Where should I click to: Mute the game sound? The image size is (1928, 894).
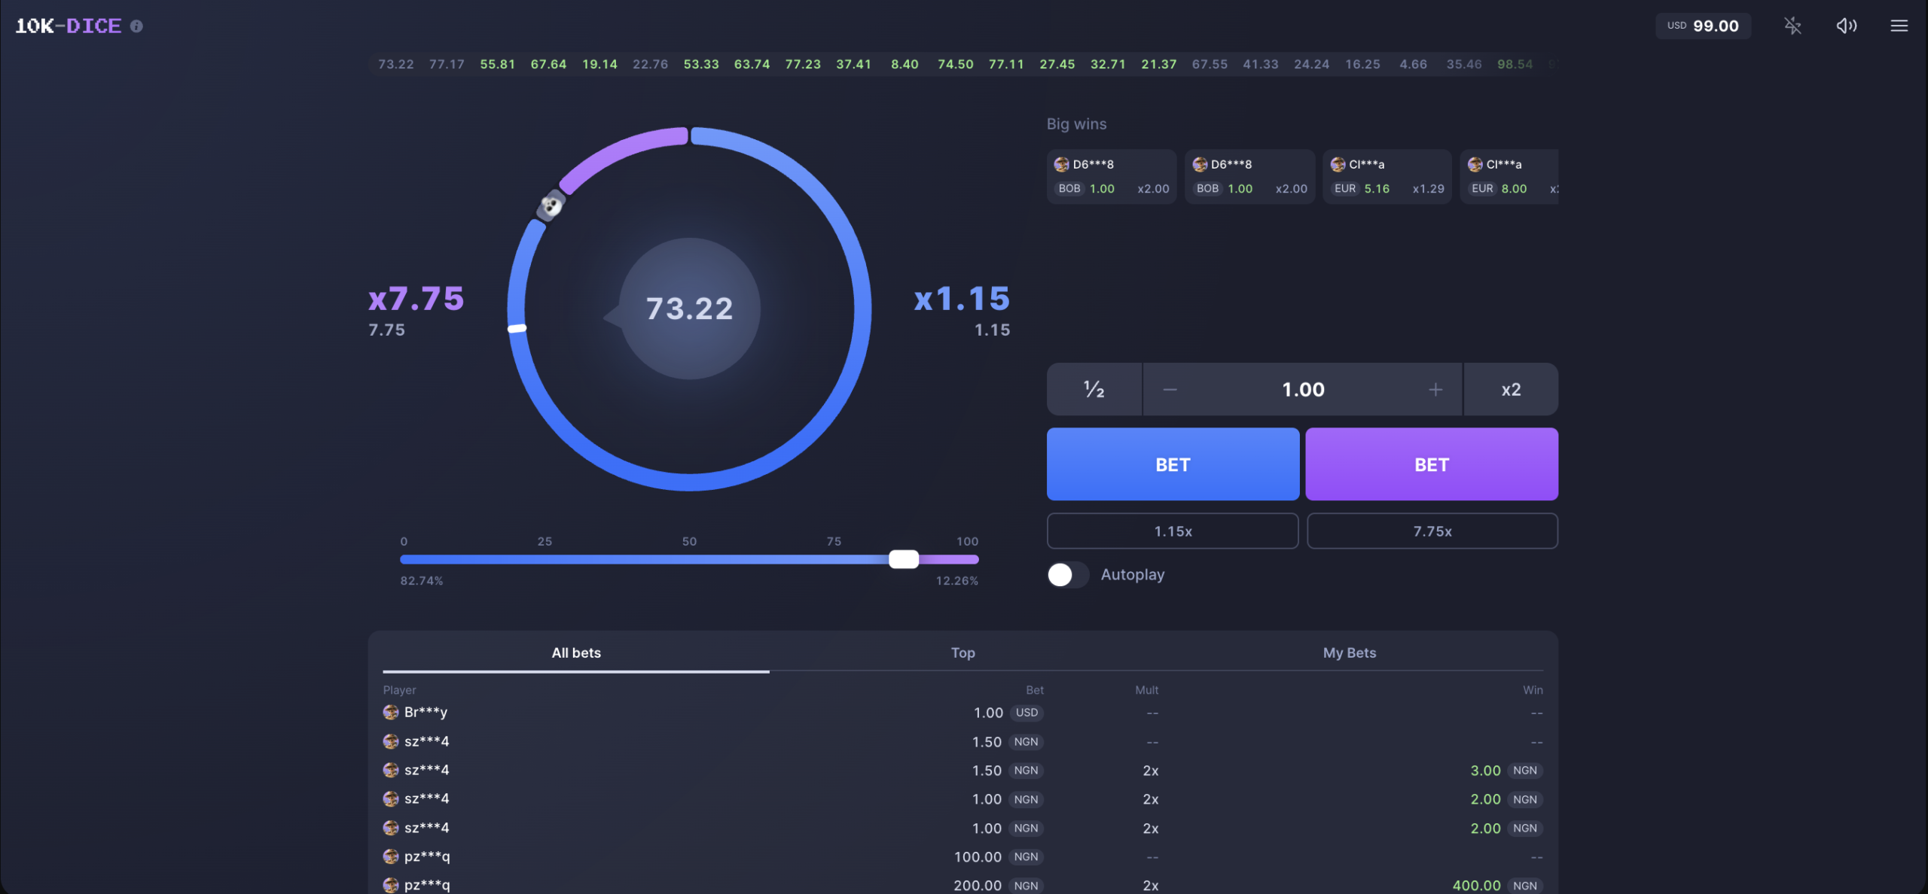pos(1846,26)
